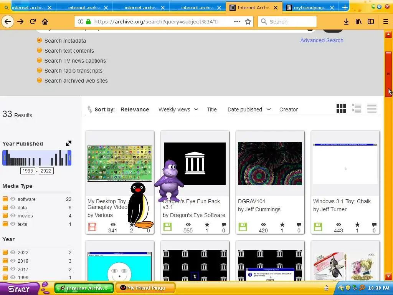This screenshot has height=295, width=393.
Task: Open the Advanced Search link
Action: pyautogui.click(x=322, y=40)
